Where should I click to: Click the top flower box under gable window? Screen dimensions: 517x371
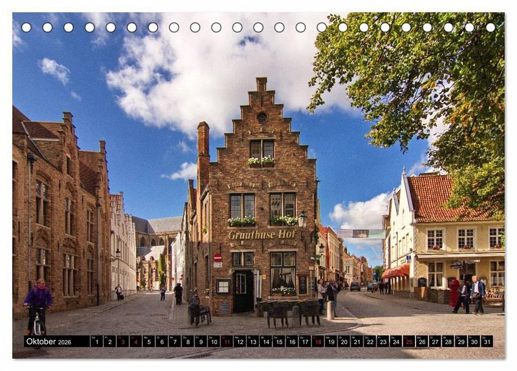tap(261, 162)
